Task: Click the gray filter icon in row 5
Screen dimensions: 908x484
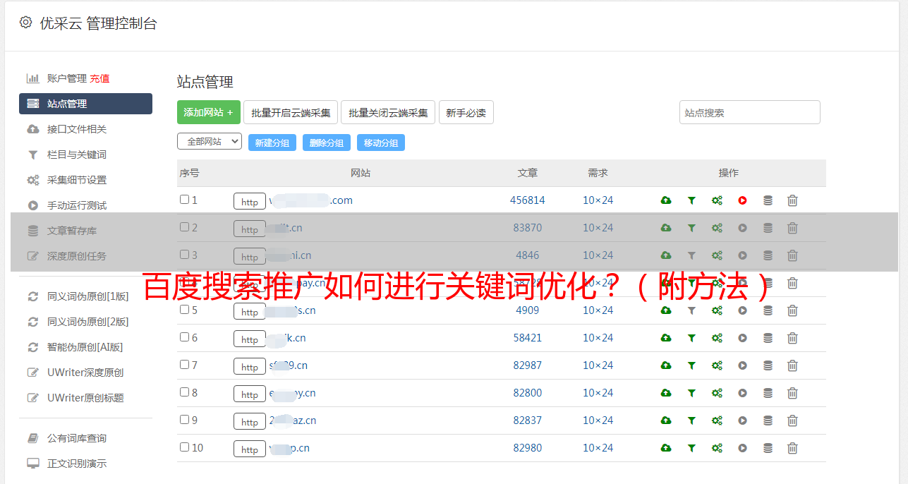Action: click(x=691, y=310)
